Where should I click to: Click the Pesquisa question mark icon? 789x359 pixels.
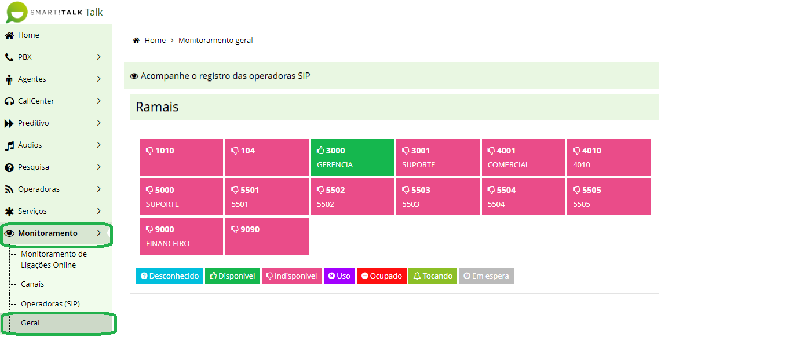[x=9, y=167]
